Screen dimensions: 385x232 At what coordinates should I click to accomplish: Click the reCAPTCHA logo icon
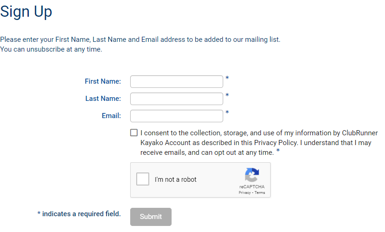pos(252,175)
